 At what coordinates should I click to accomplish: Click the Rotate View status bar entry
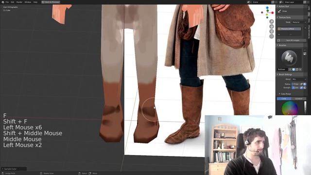pyautogui.click(x=47, y=174)
